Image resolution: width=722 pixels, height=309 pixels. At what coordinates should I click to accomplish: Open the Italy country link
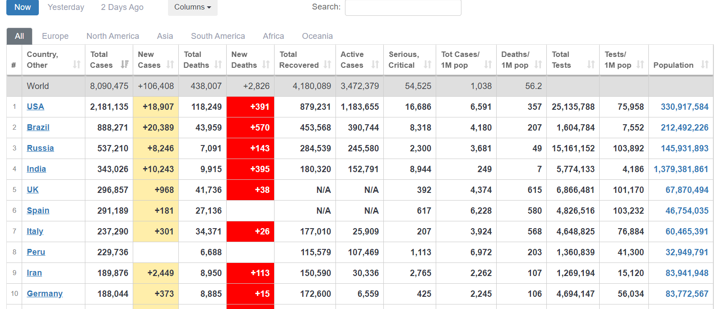[x=35, y=231]
